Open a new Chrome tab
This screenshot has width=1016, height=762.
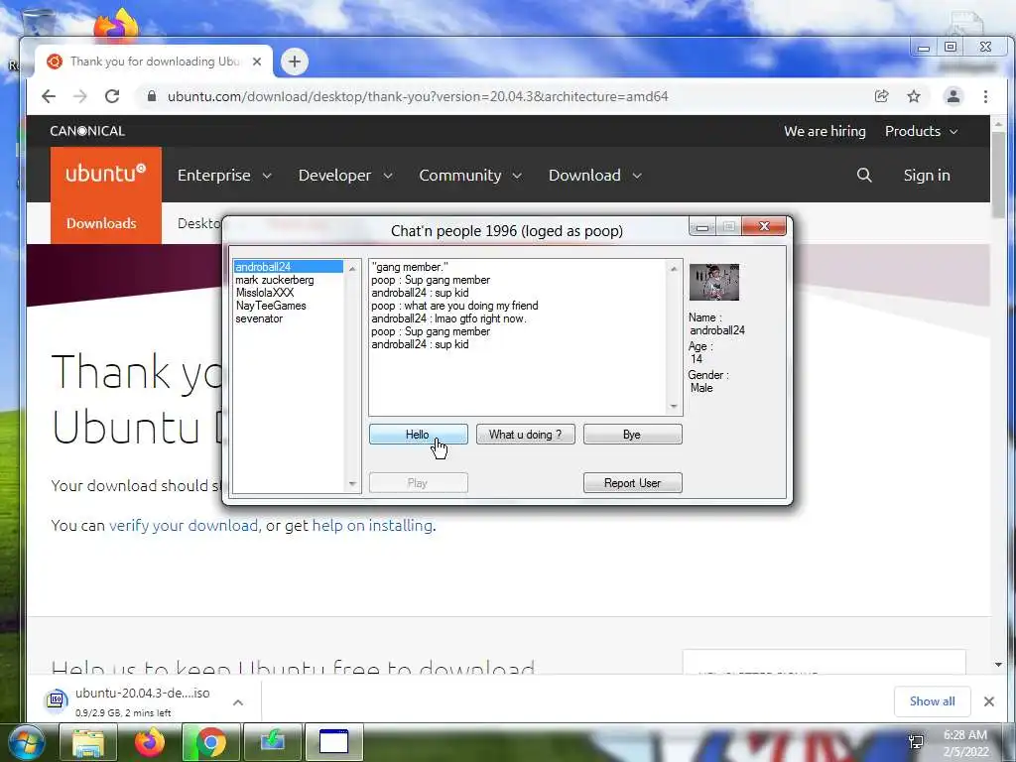pos(294,62)
